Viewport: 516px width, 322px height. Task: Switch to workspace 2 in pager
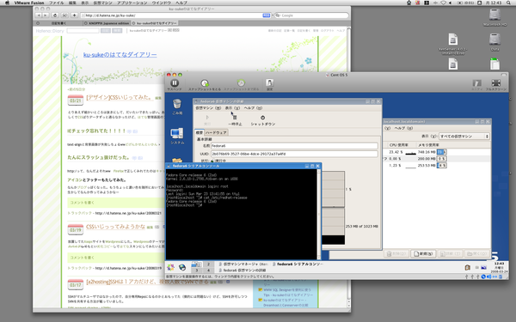(208, 264)
